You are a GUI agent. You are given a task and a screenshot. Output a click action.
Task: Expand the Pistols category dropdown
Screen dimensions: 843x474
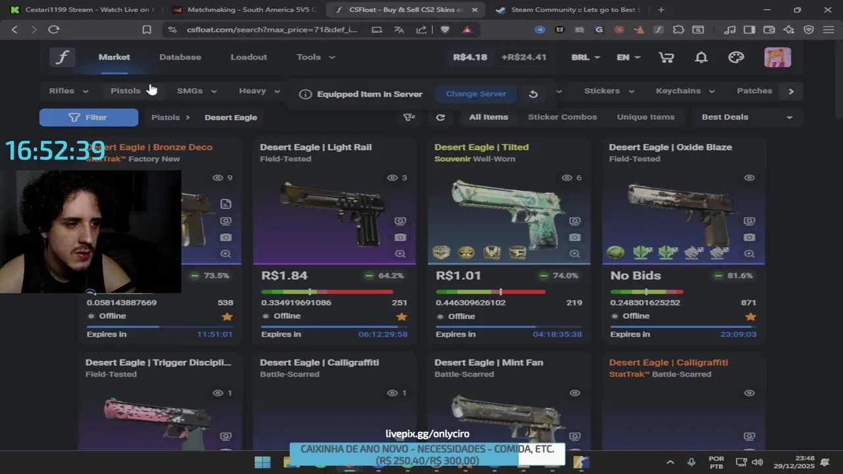(131, 91)
